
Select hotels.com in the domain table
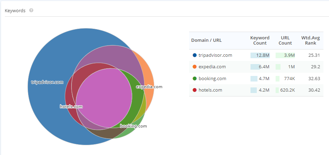click(210, 90)
